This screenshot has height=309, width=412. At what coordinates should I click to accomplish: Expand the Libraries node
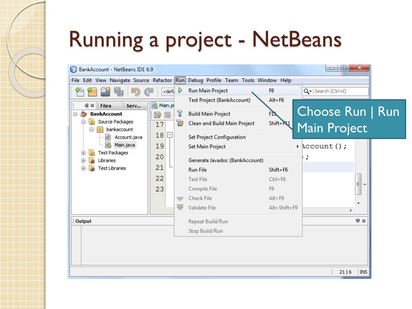(83, 161)
